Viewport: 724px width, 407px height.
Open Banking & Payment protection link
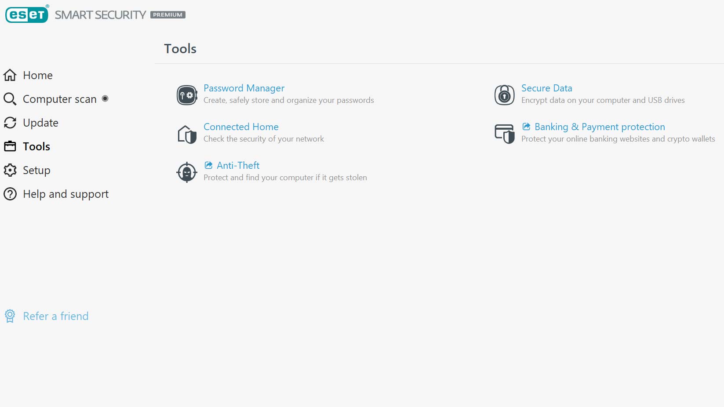[x=600, y=127]
